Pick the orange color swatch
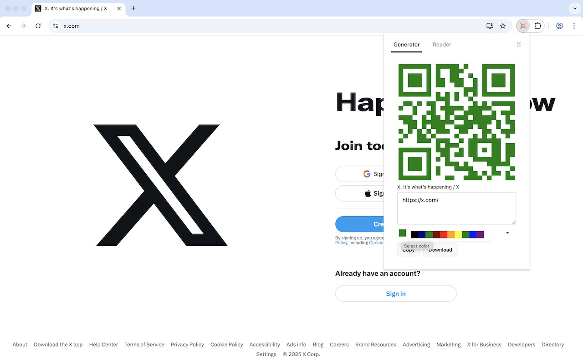The height and width of the screenshot is (364, 583). click(x=451, y=235)
